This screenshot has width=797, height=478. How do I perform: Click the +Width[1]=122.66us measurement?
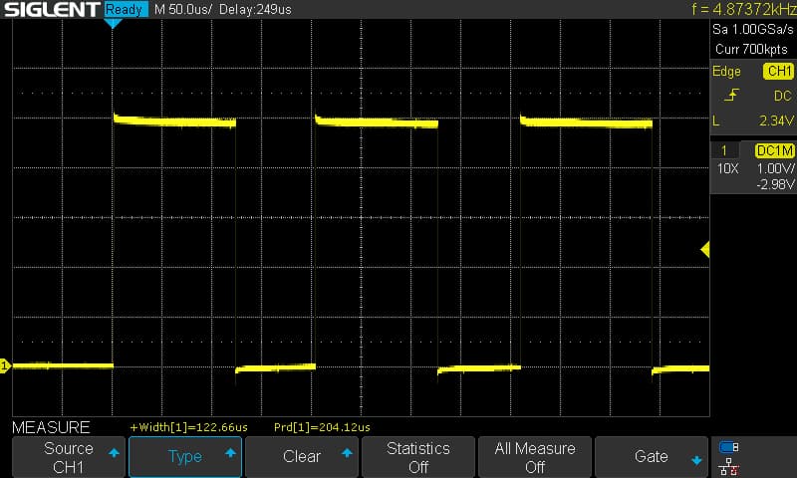click(189, 427)
